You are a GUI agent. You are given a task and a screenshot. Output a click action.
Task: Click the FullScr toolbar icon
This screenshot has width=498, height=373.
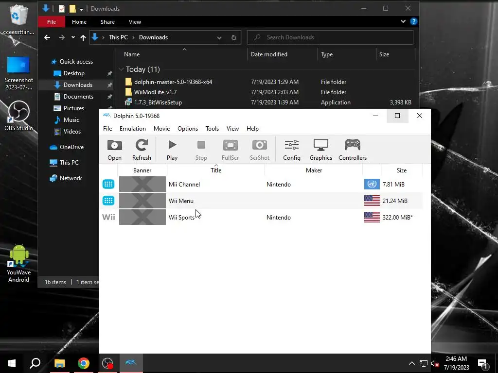(230, 150)
